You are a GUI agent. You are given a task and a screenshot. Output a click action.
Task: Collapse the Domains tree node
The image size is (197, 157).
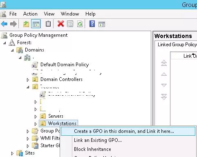tap(12, 50)
